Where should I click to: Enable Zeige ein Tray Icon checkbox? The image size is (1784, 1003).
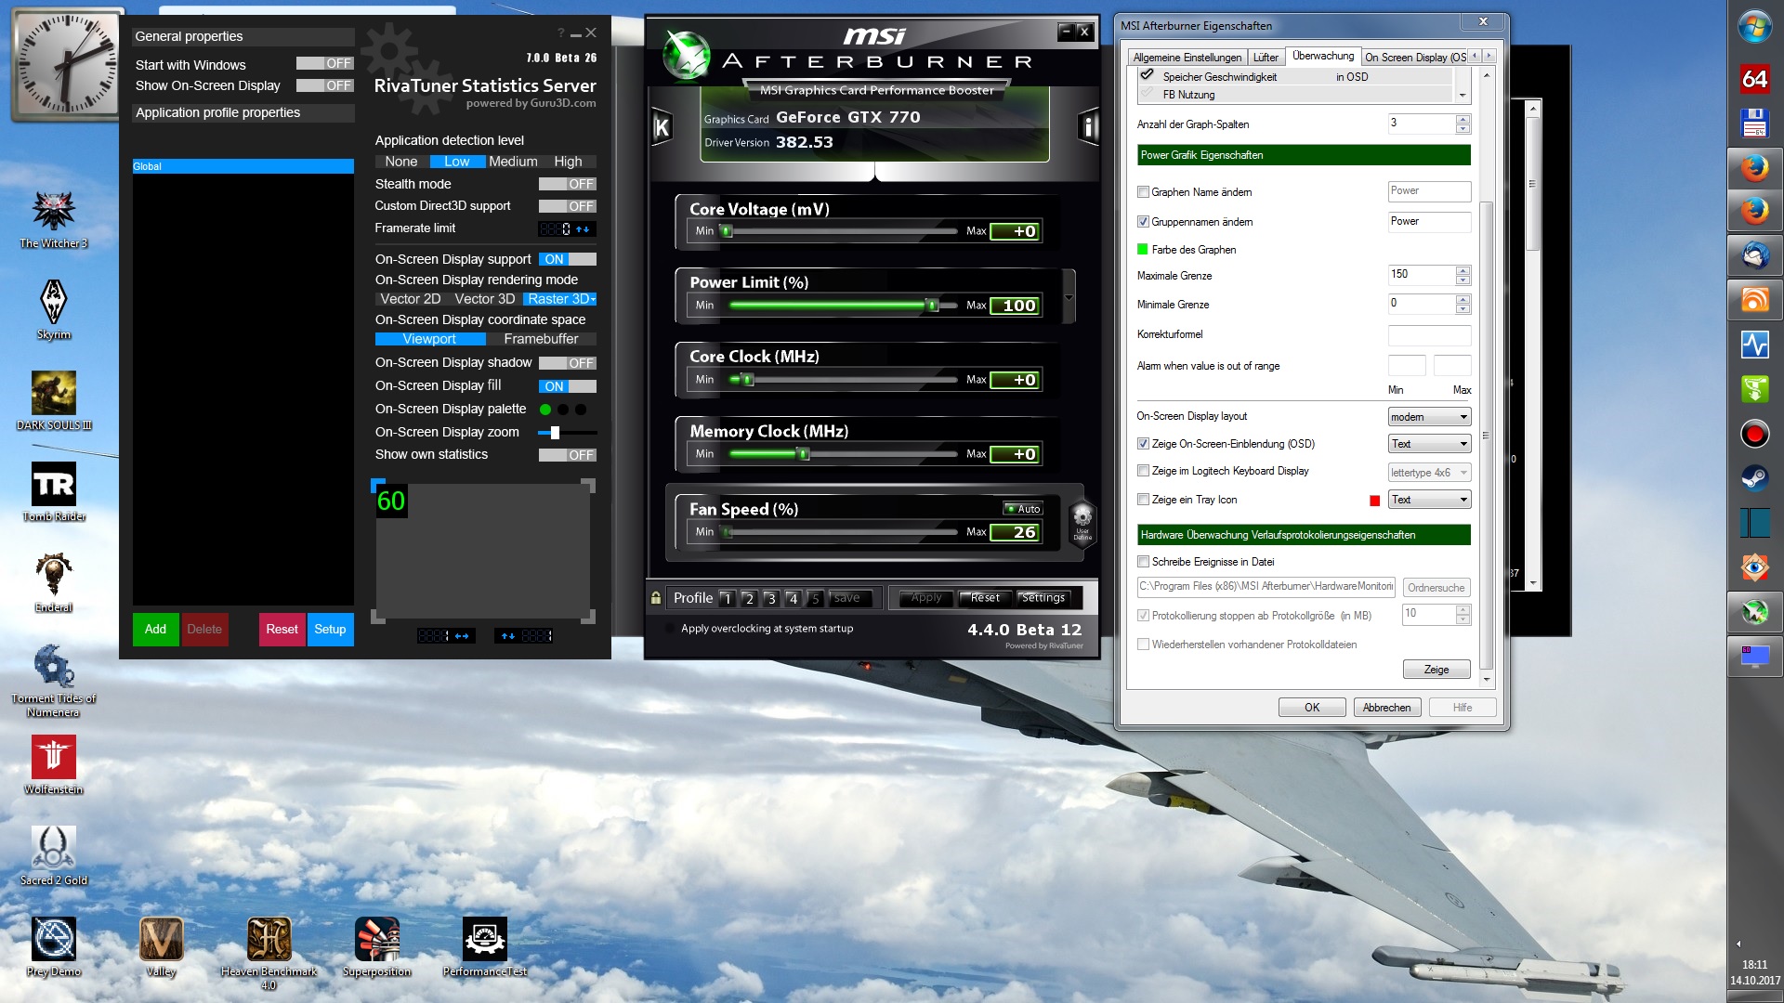1144,500
